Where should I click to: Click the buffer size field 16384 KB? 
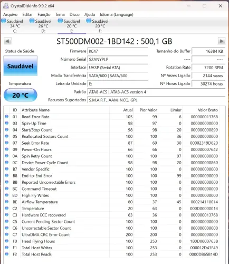208,51
